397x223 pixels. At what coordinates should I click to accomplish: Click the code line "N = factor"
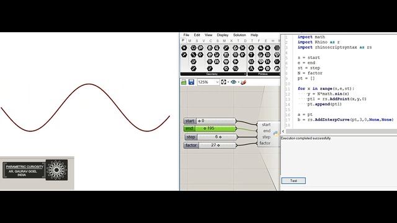[310, 73]
